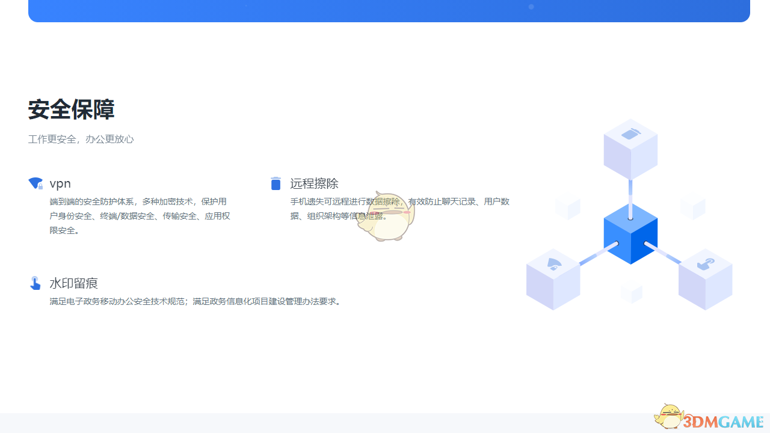Open the vpn feature section
Screen dimensions: 770x433
coord(60,183)
